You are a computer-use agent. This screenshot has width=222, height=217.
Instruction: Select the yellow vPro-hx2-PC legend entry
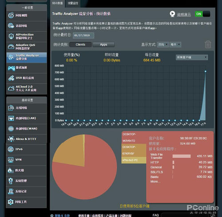[134, 160]
